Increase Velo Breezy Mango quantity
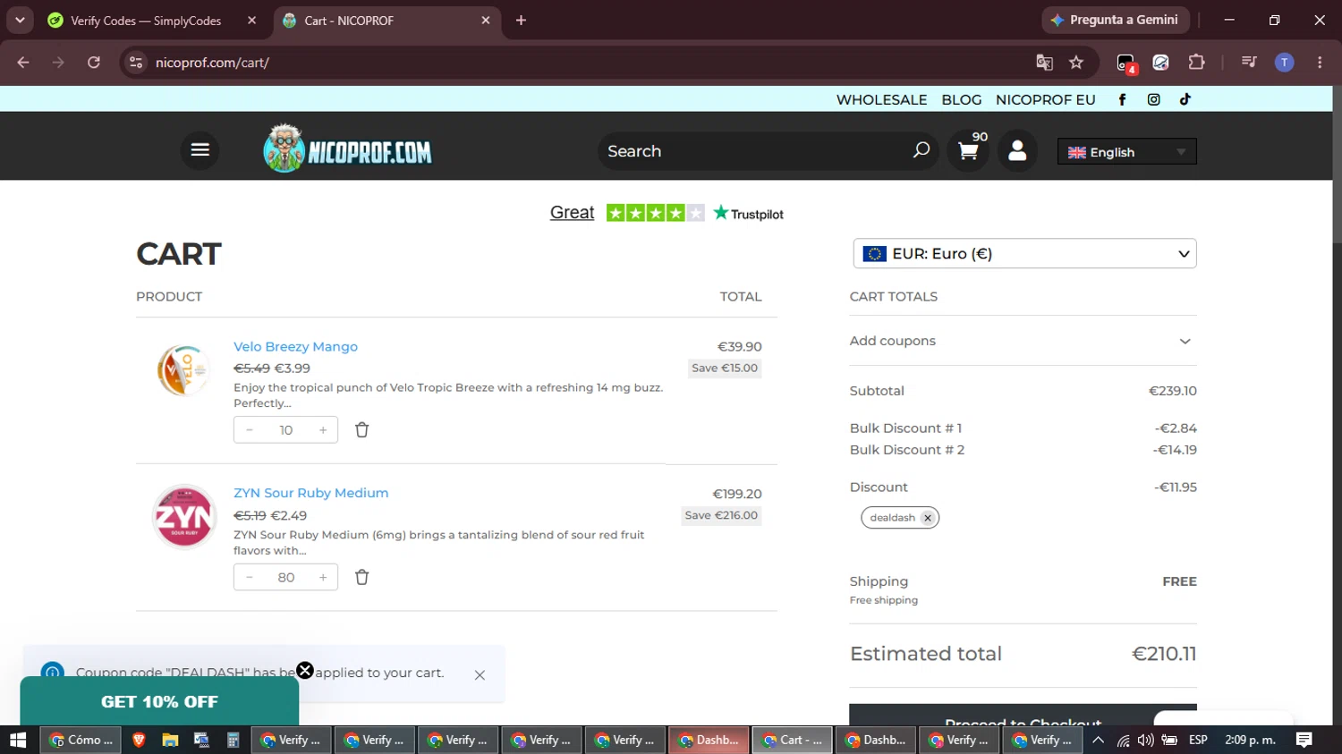The width and height of the screenshot is (1342, 754). click(x=323, y=430)
